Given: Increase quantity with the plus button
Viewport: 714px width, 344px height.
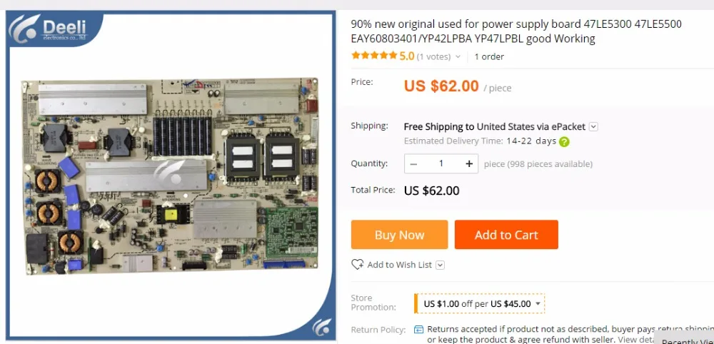Looking at the screenshot, I should [x=469, y=163].
